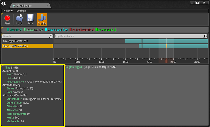Close the Visual Logger tab
The width and height of the screenshot is (210, 127).
pos(47,6)
